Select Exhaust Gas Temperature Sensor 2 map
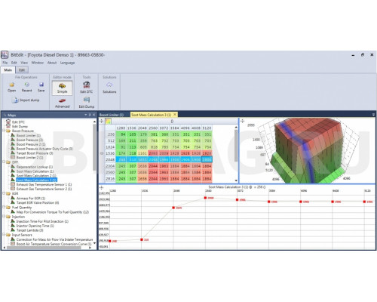The width and height of the screenshot is (377, 302). coord(44,189)
